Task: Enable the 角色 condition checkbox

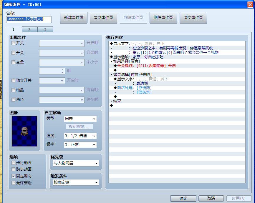Action: coord(13,99)
